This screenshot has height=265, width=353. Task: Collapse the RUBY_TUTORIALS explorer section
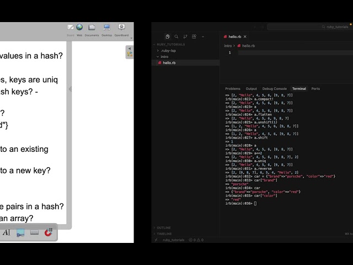[171, 44]
